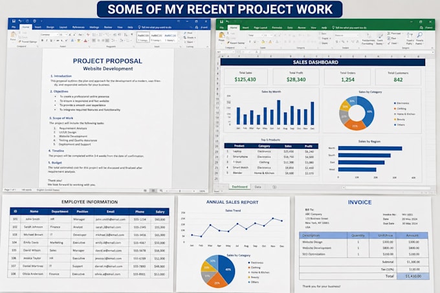
Task: Switch to the Excel Formulas tab
Action: click(277, 28)
